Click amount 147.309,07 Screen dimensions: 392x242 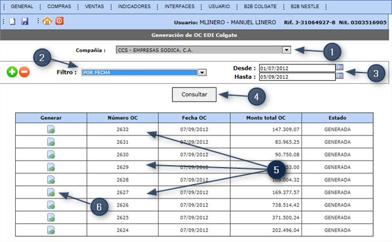pyautogui.click(x=286, y=129)
